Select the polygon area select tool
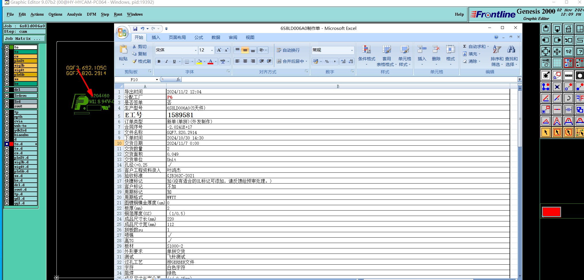The height and width of the screenshot is (280, 584). (569, 132)
